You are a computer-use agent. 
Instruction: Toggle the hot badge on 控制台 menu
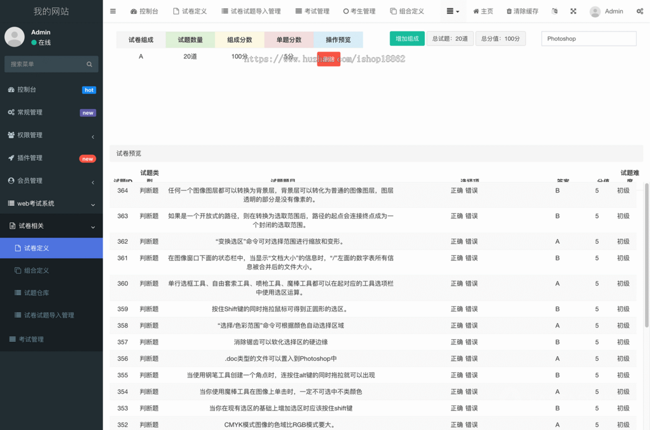[x=88, y=90]
